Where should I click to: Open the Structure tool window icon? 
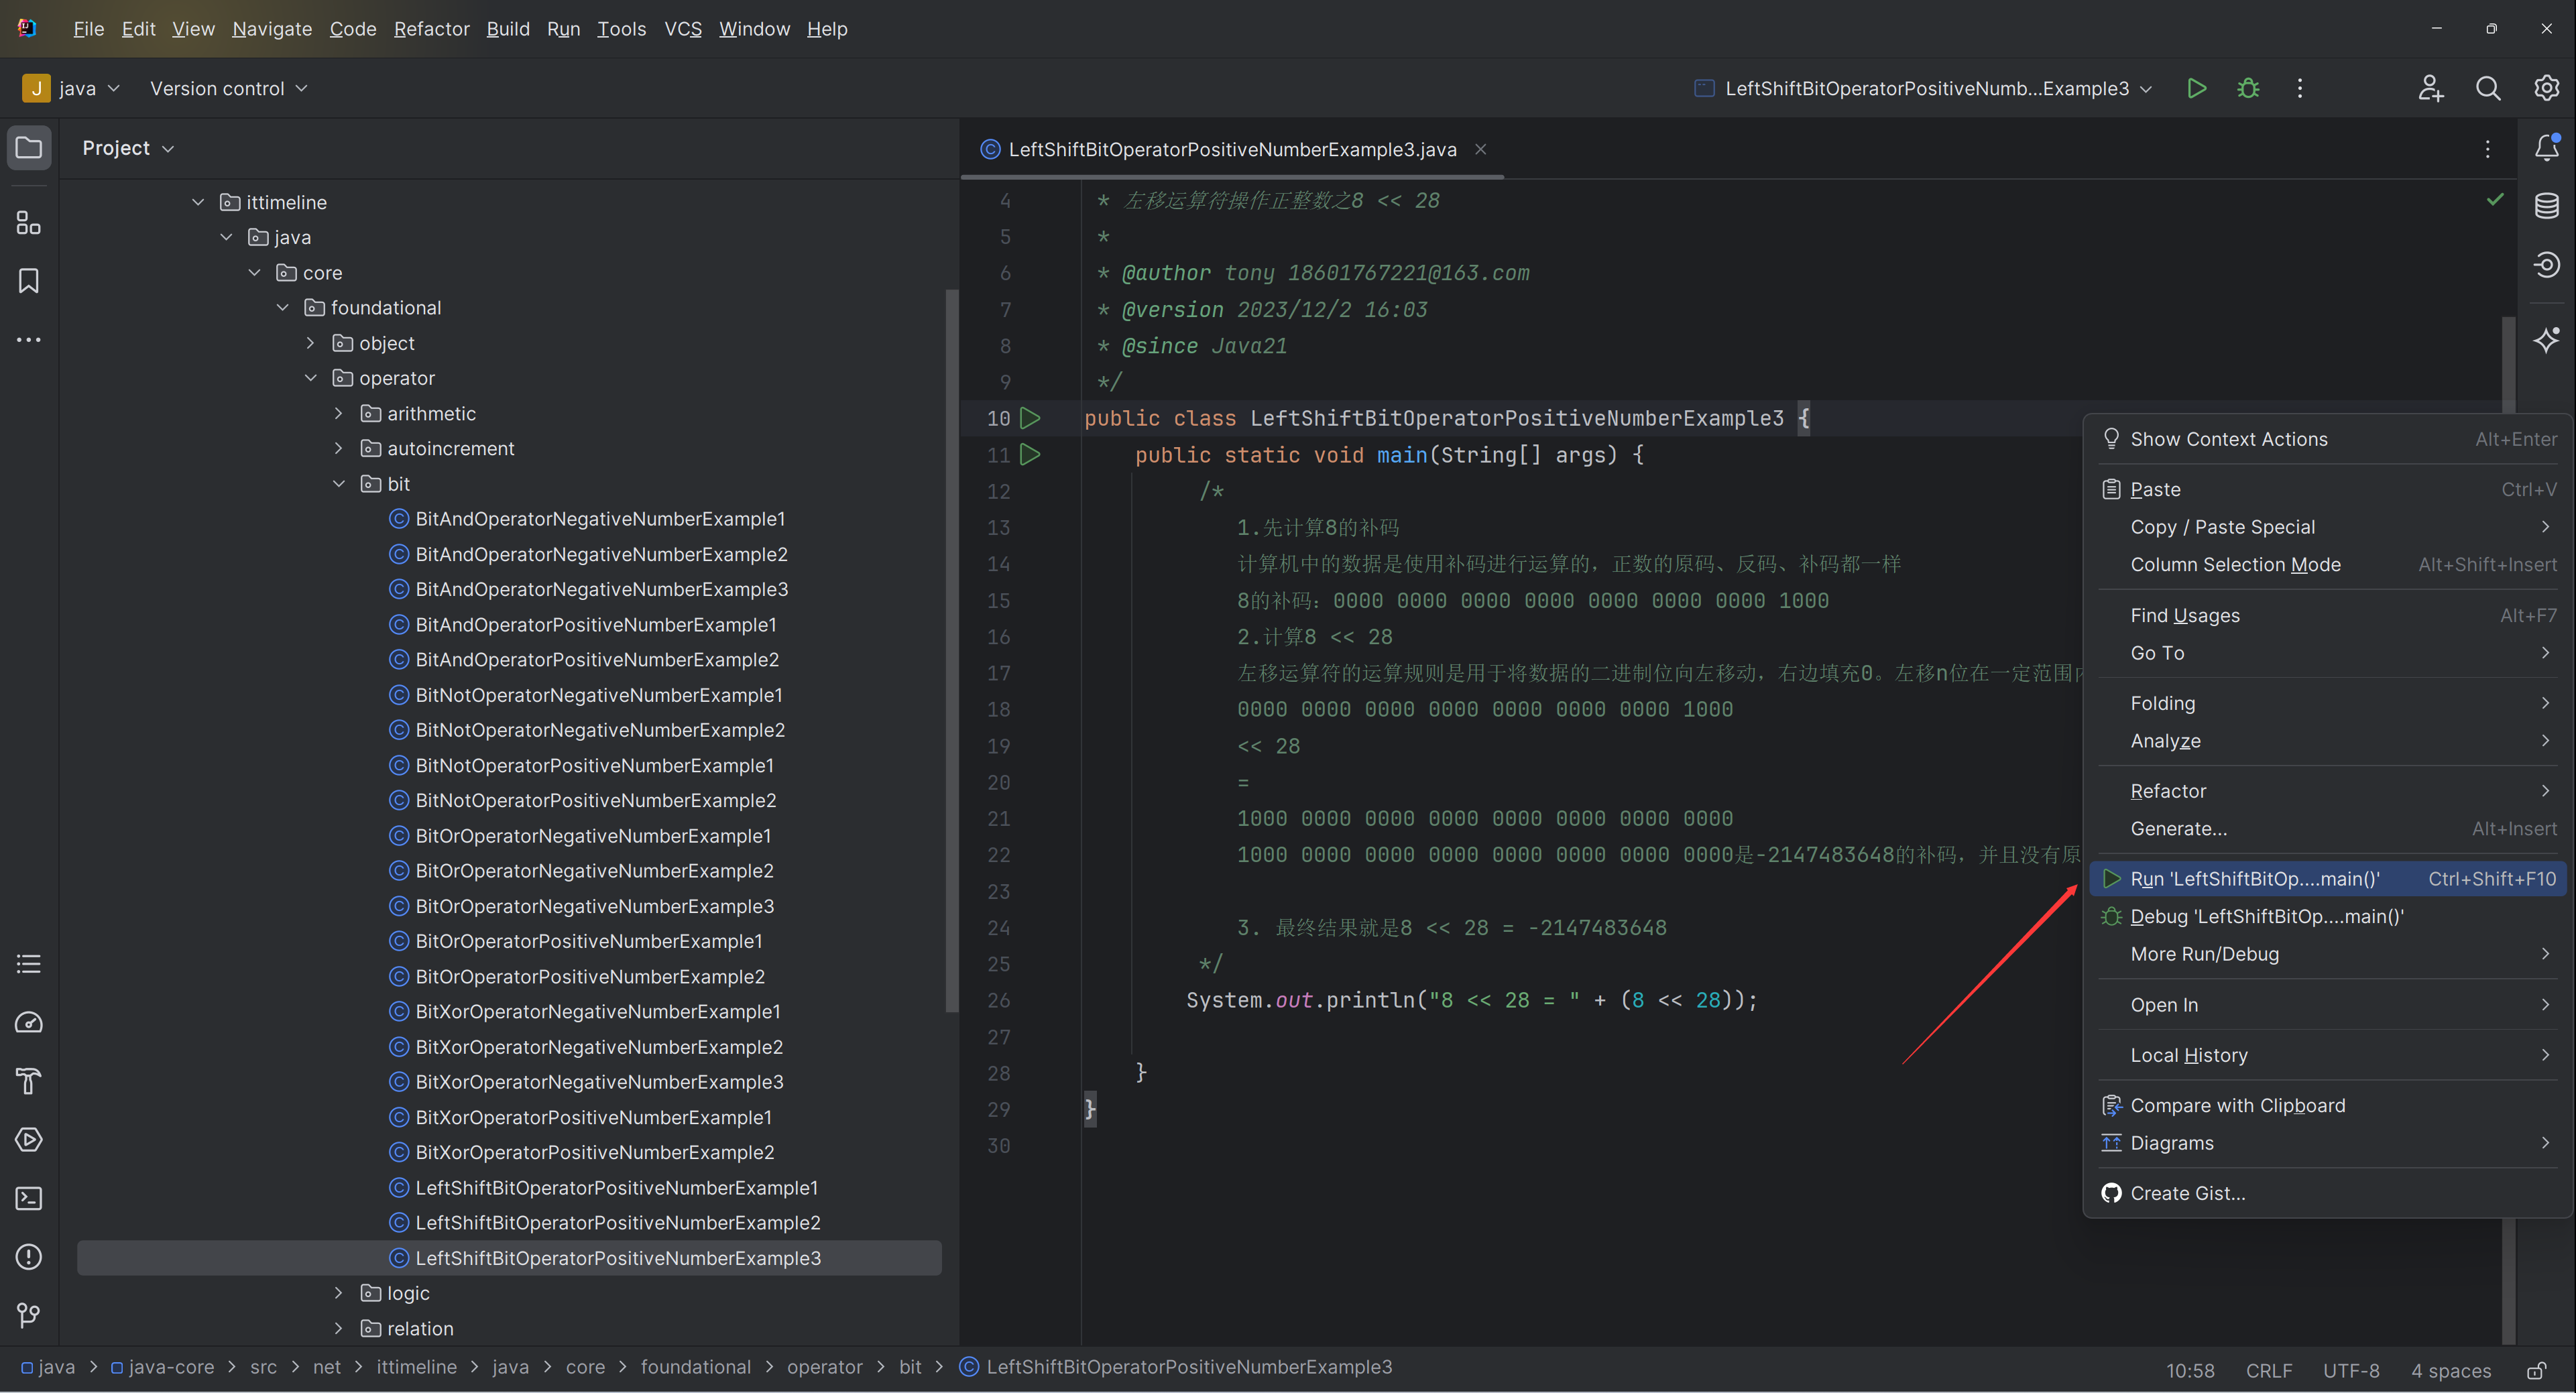click(29, 222)
